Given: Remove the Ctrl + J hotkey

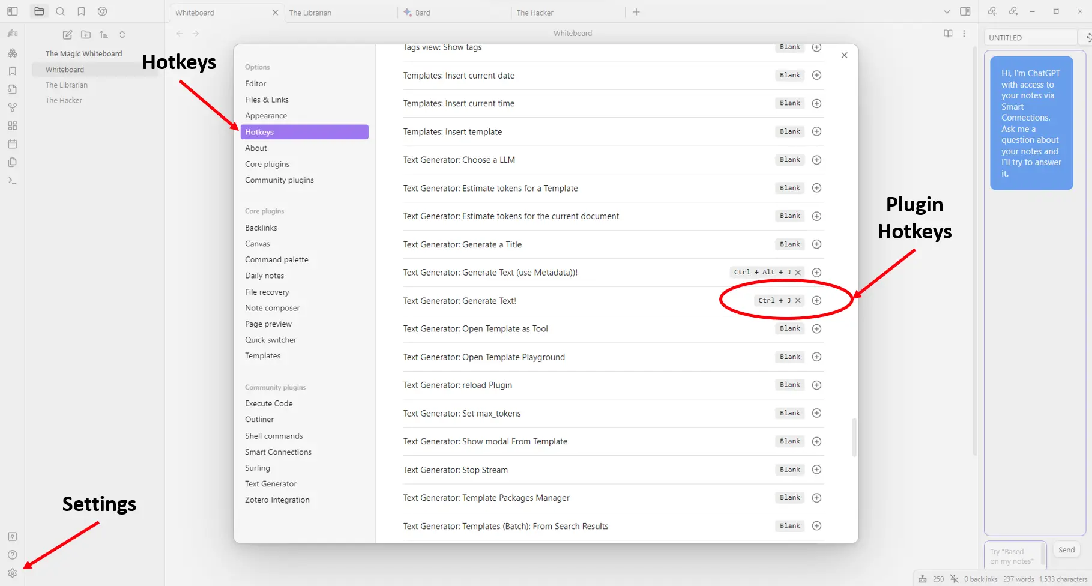Looking at the screenshot, I should 798,301.
